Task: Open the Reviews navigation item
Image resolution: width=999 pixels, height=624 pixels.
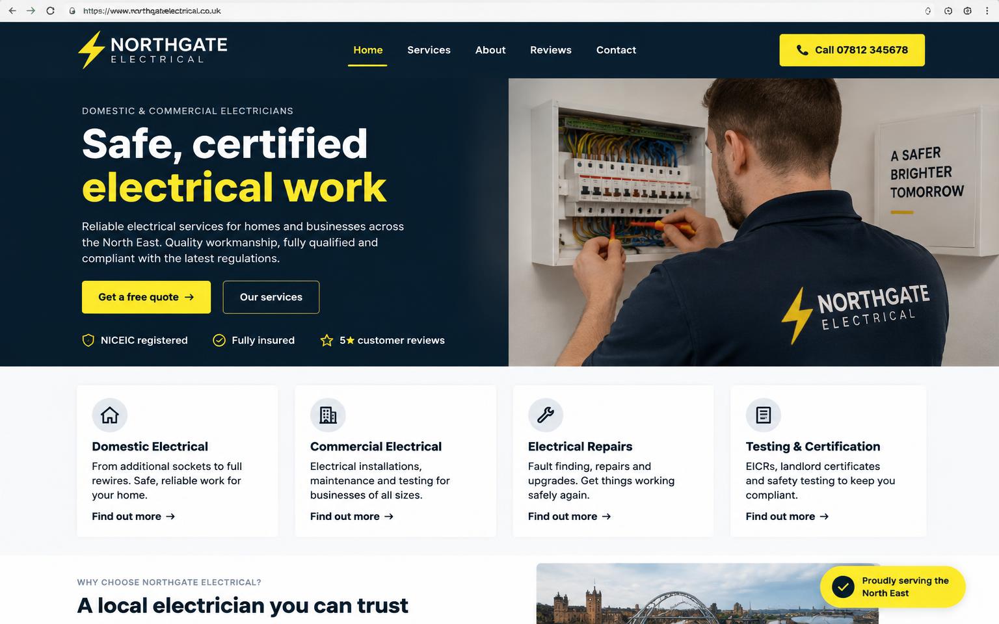Action: pyautogui.click(x=551, y=50)
